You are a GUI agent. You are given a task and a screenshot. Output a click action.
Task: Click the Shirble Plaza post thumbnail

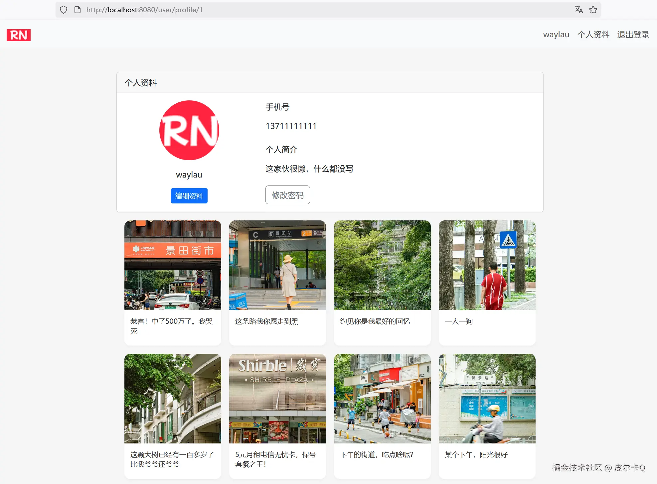(277, 399)
